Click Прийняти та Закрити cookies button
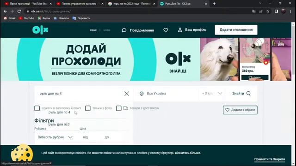Image resolution: width=296 pixels, height=166 pixels. tap(269, 159)
